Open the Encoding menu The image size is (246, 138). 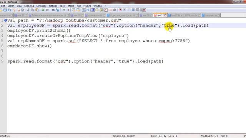point(29,6)
